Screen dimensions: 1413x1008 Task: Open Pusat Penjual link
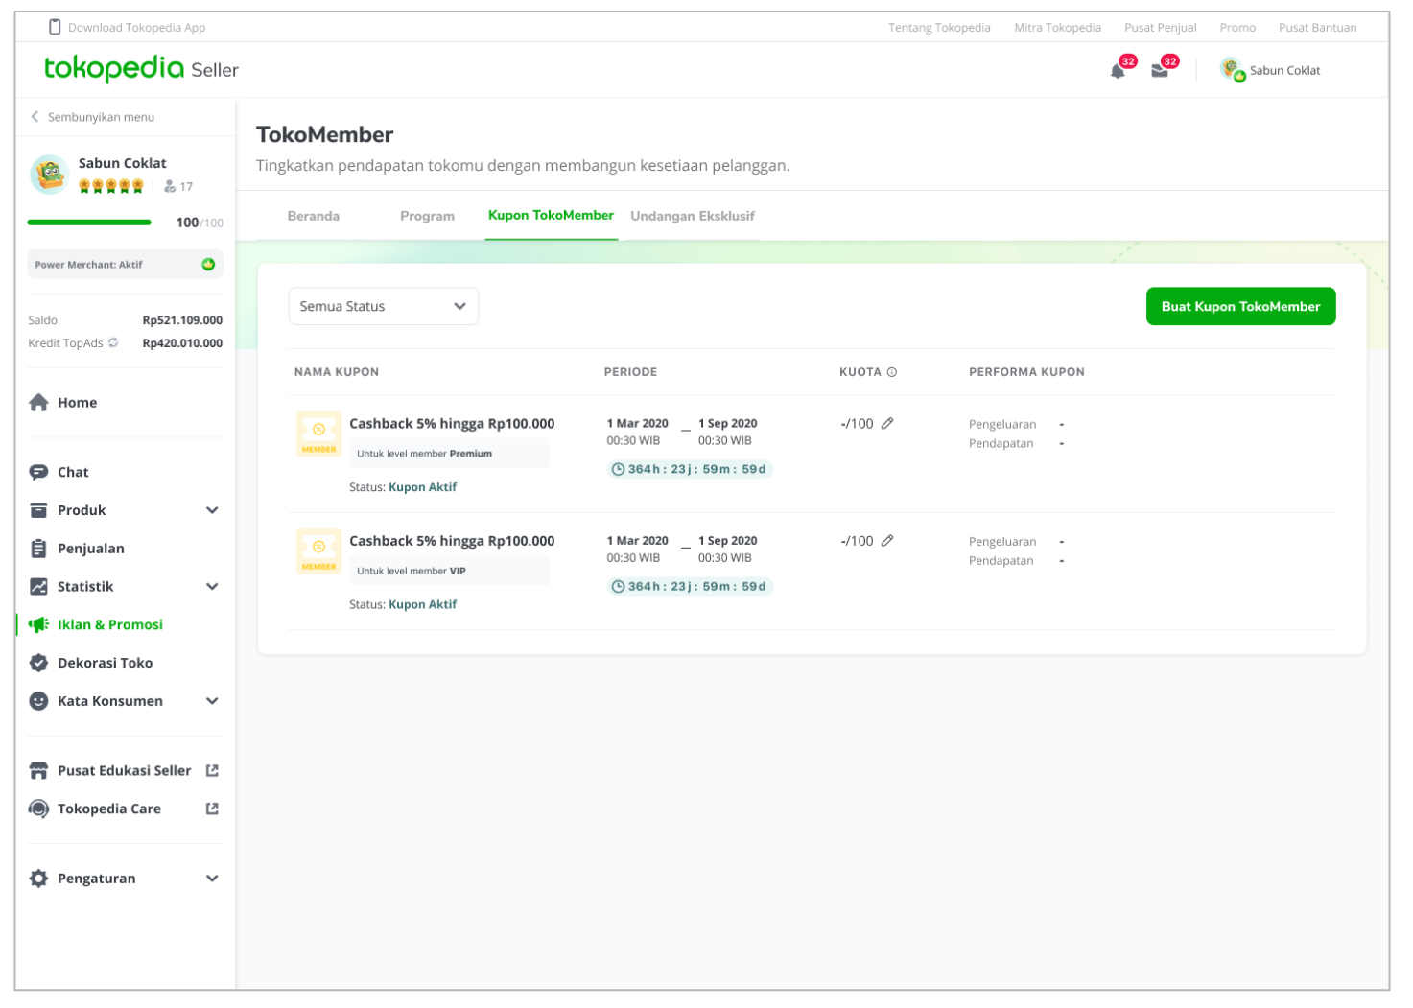1161,28
